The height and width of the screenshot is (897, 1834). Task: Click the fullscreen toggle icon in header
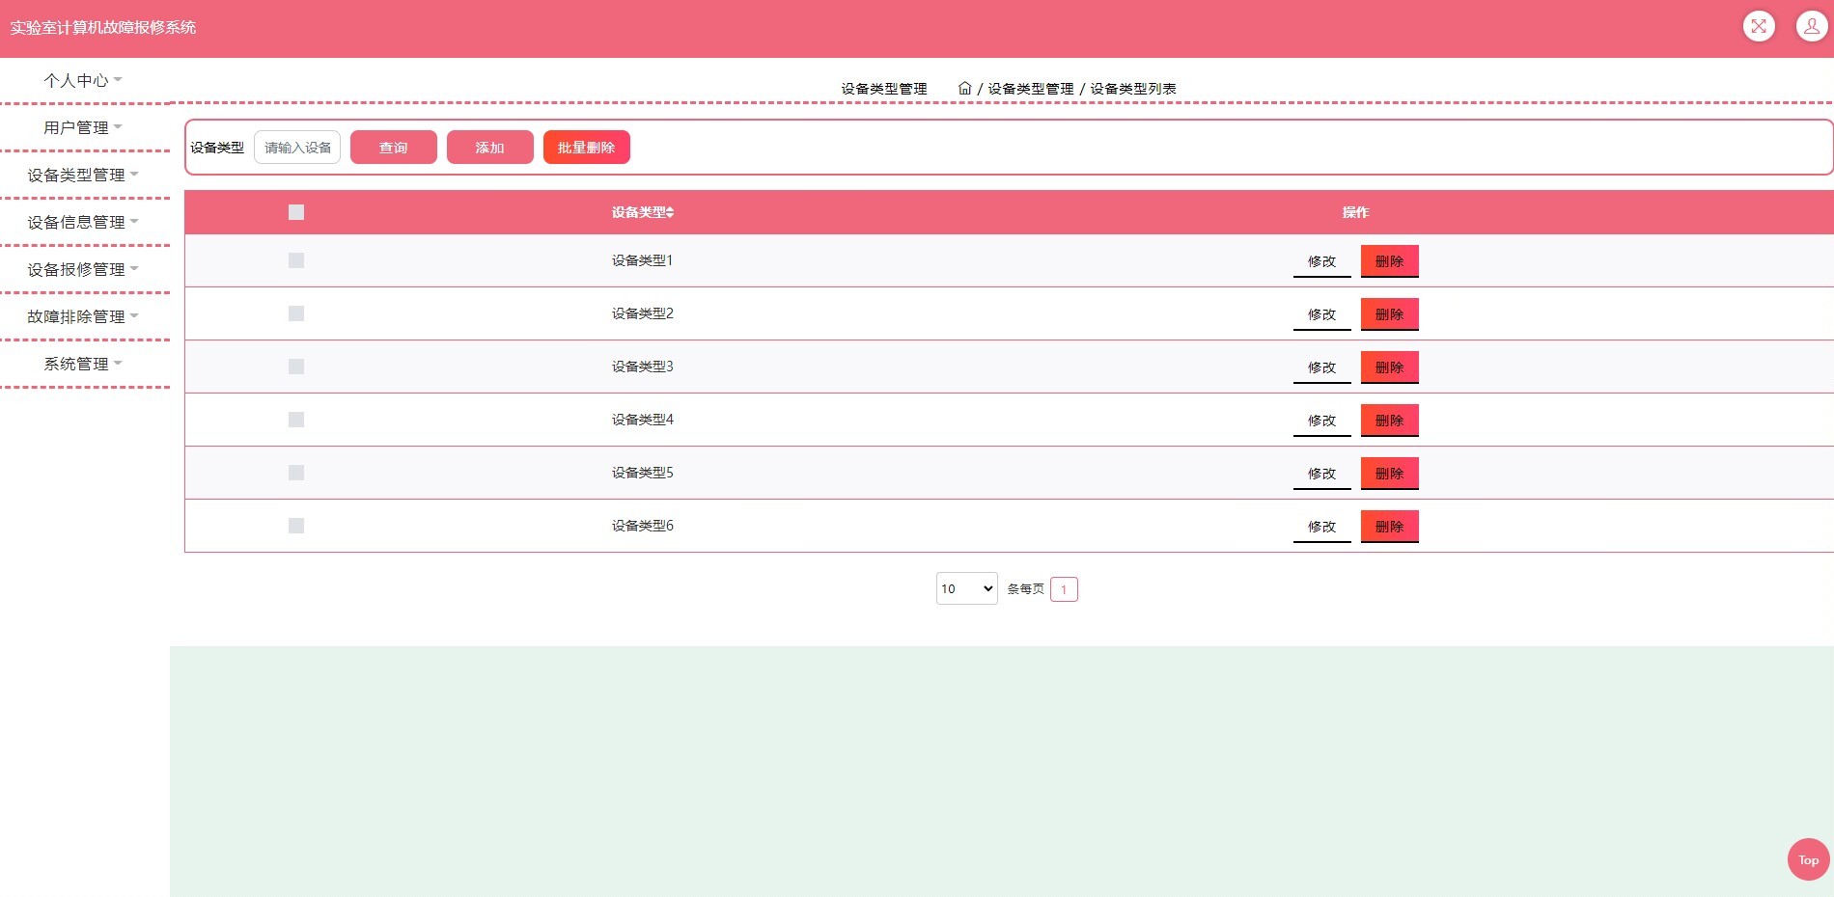(x=1758, y=26)
